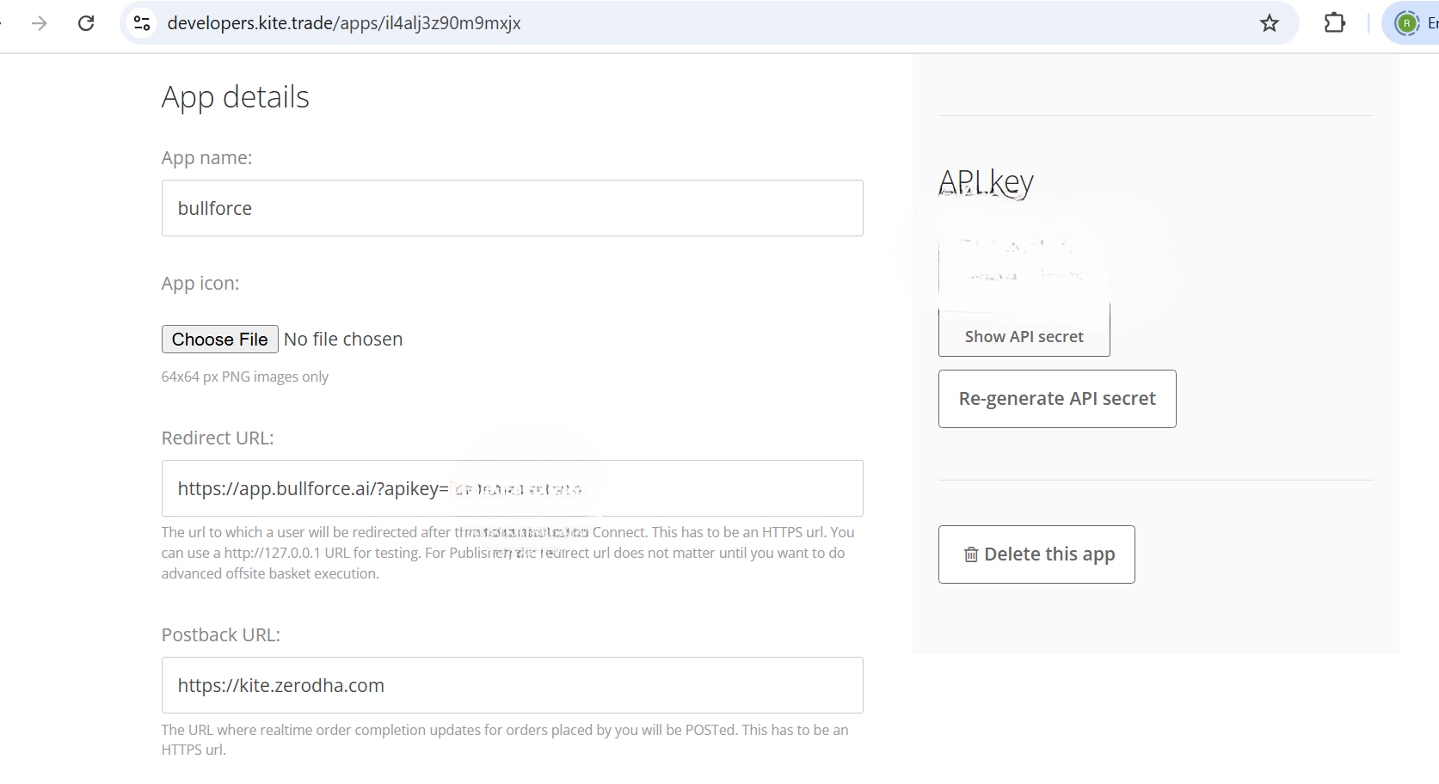Click Re-generate API secret button
Viewport: 1439px width, 784px height.
[1057, 399]
